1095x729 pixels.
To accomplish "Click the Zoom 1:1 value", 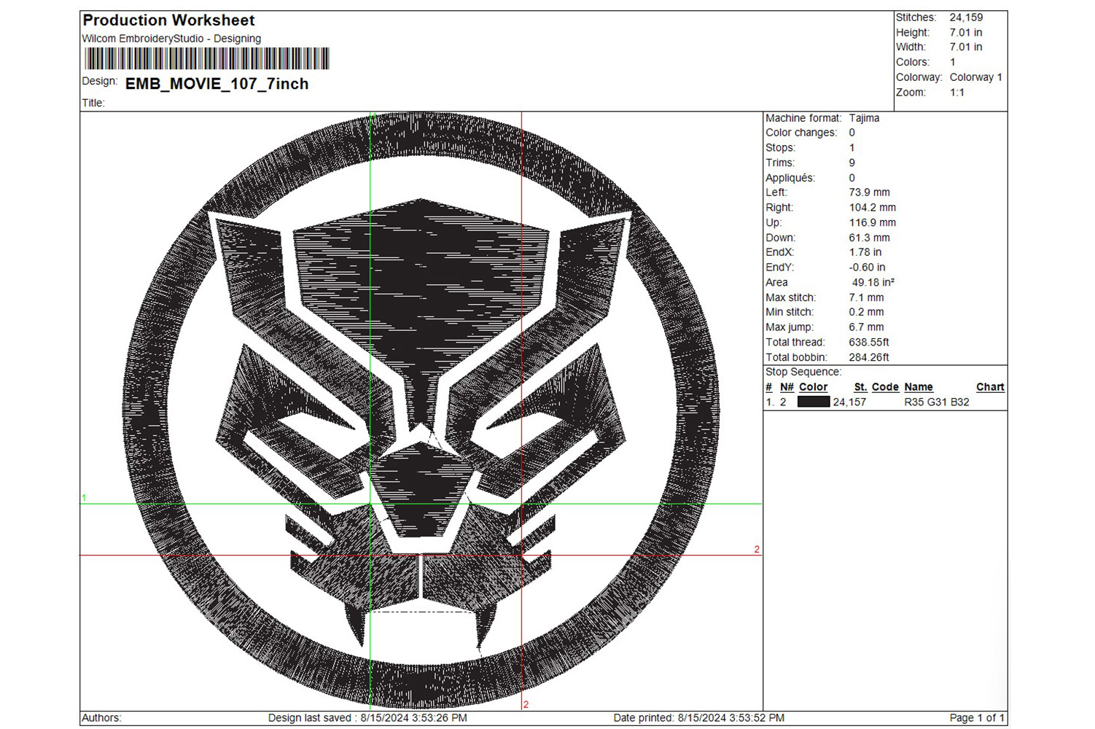I will 956,93.
